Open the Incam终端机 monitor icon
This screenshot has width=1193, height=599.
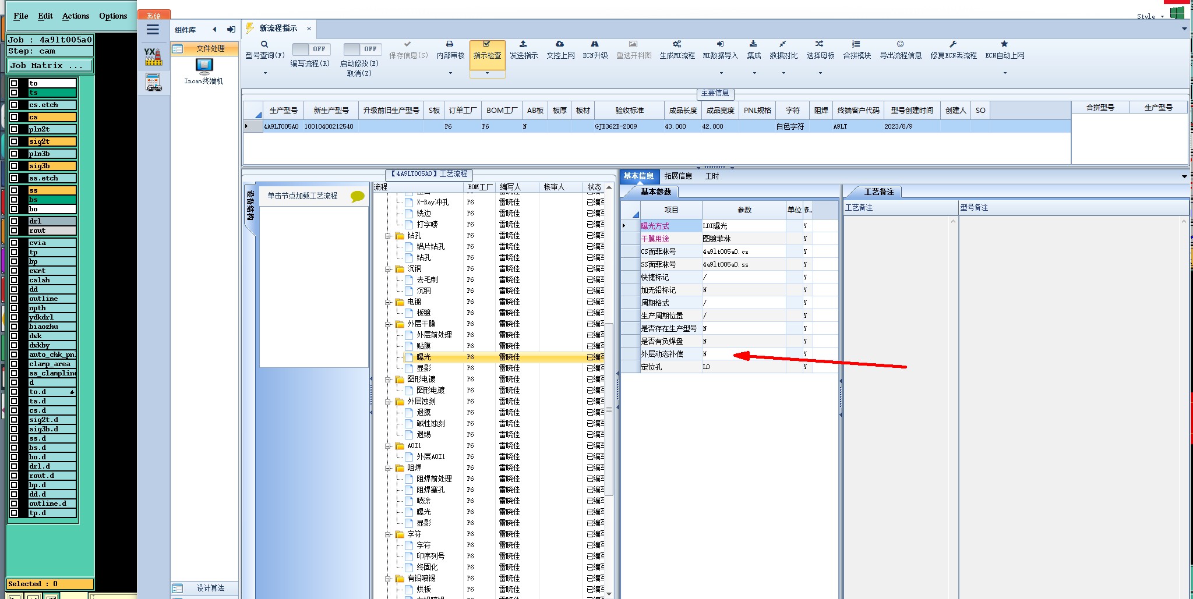tap(204, 66)
